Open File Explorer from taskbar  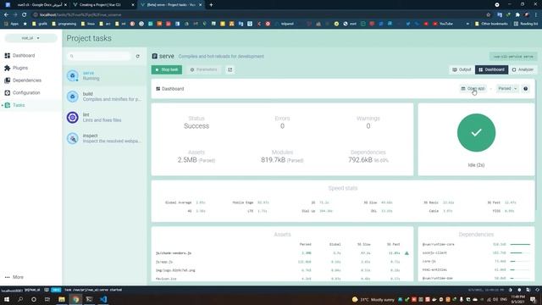click(x=62, y=299)
